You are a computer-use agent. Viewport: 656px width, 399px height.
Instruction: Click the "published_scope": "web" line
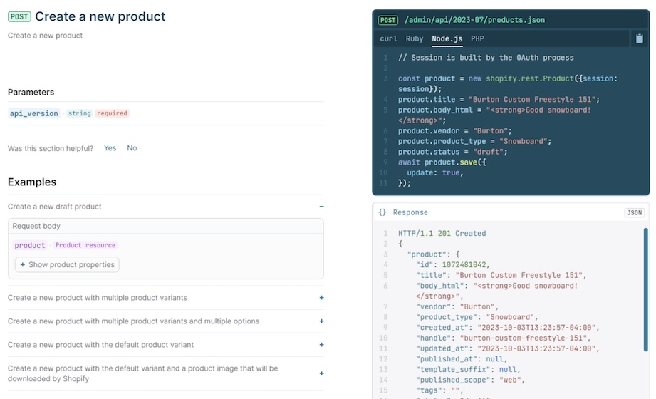(x=470, y=380)
